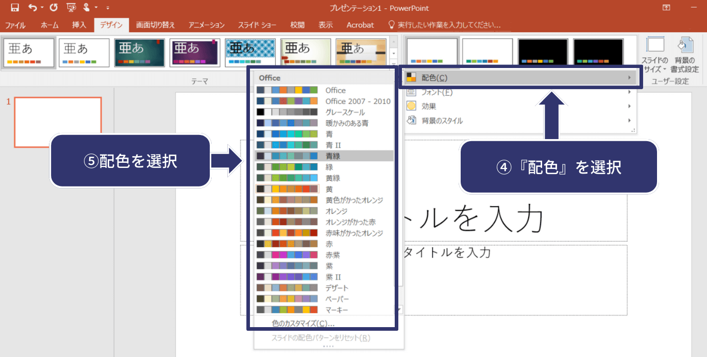The height and width of the screenshot is (357, 707).
Task: Apply the wood texture theme thumbnail
Action: coord(361,53)
